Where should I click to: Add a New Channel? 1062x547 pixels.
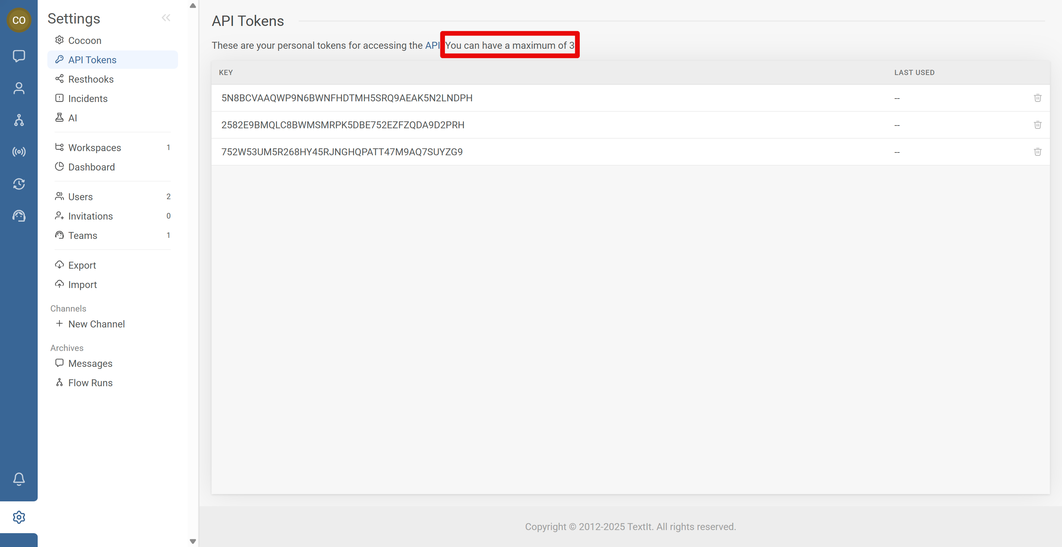pos(96,324)
